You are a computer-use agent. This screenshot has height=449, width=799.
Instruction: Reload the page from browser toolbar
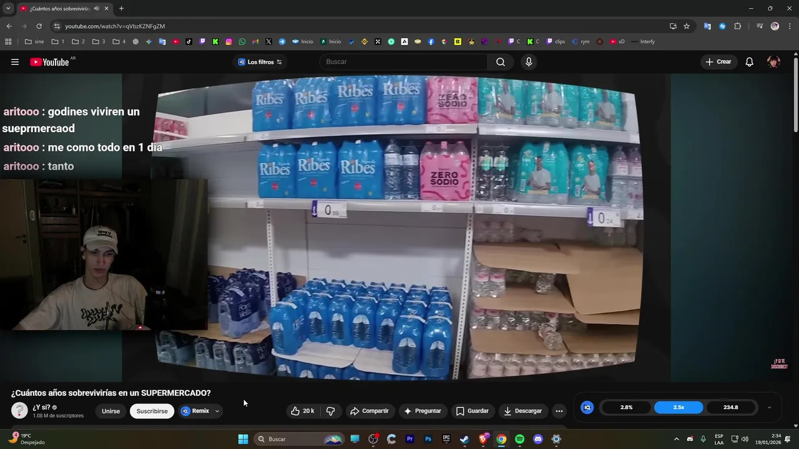click(39, 26)
